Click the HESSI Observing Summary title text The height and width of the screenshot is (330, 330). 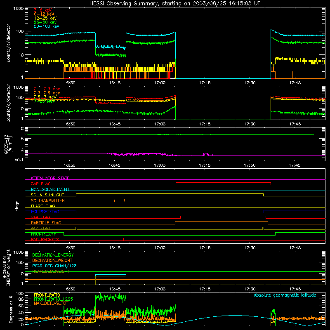pos(174,4)
